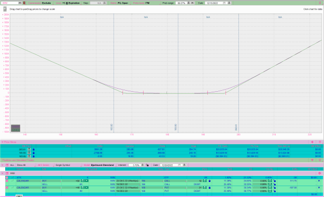This screenshot has width=324, height=197.
Task: Click the Prob range 60.27% field
Action: pos(181,3)
